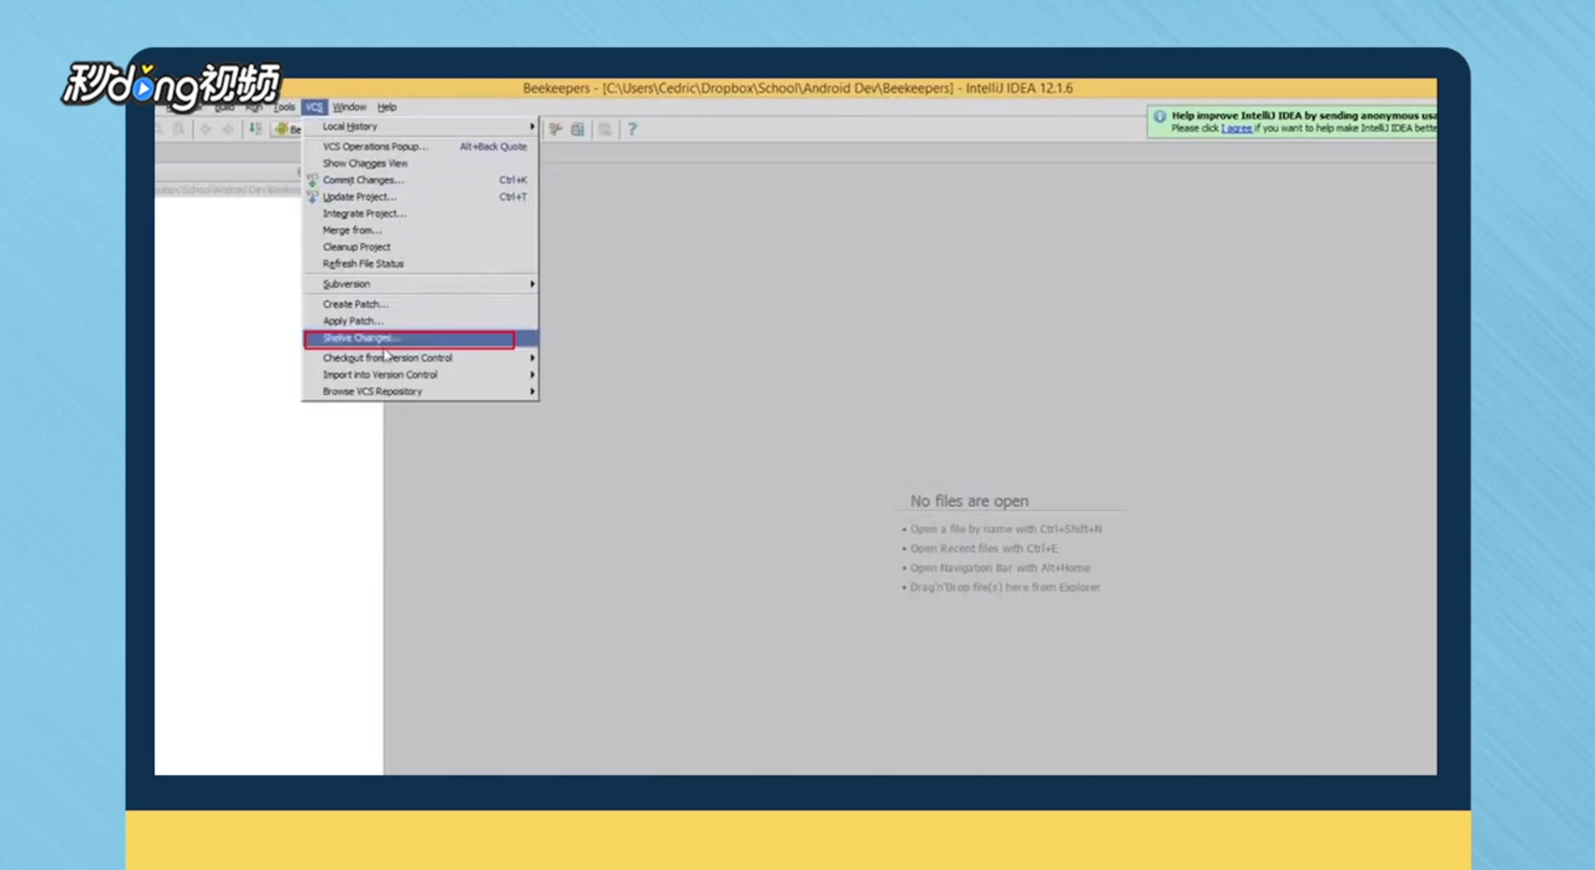Click the Help improve IntelliJ IDEA notification text

pyautogui.click(x=1303, y=116)
